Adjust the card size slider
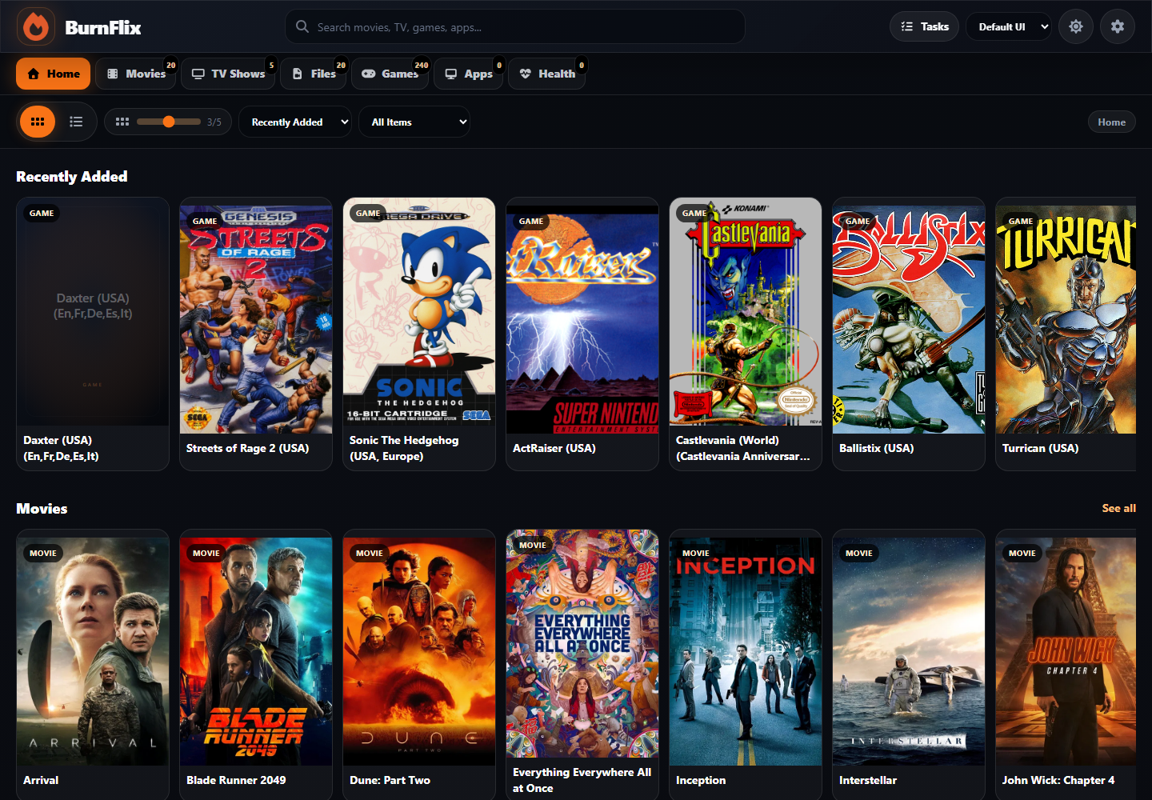The height and width of the screenshot is (800, 1152). (169, 122)
